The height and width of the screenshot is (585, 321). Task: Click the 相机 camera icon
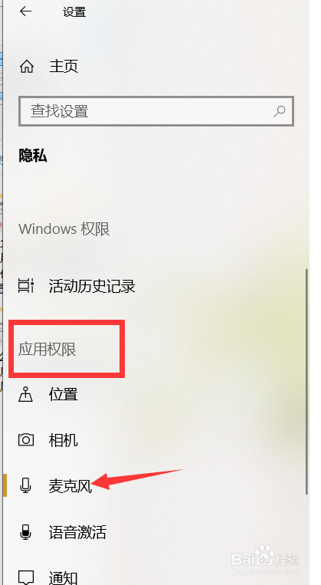pyautogui.click(x=26, y=440)
